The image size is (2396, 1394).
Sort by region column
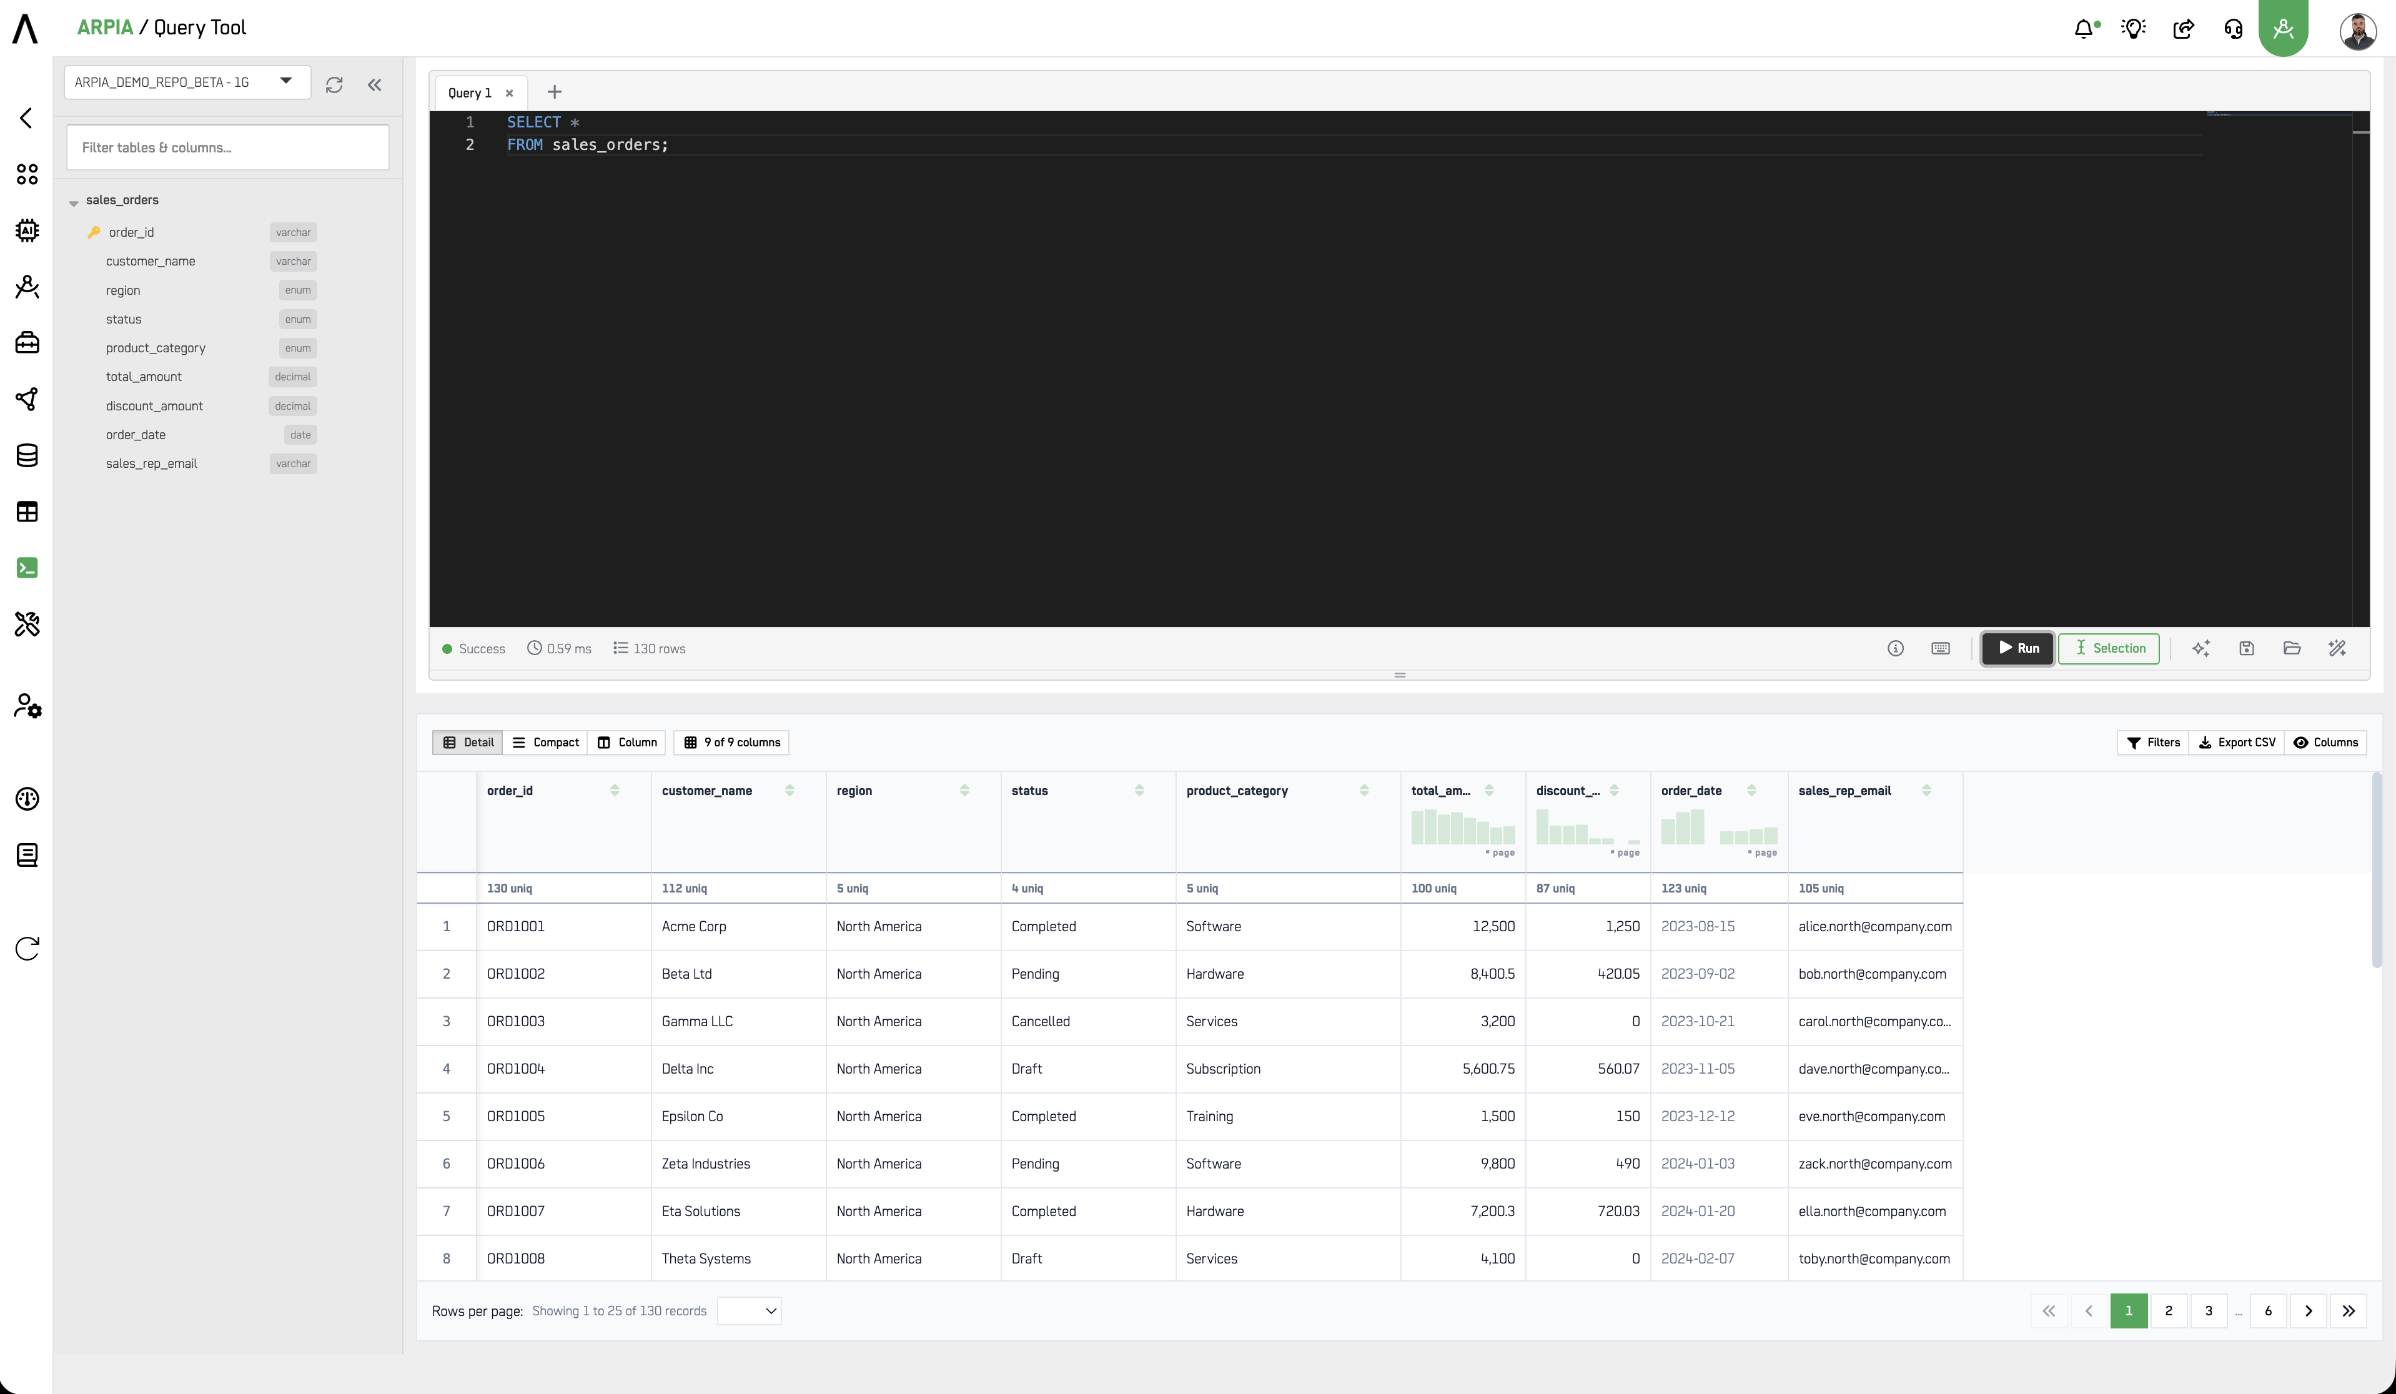click(964, 790)
